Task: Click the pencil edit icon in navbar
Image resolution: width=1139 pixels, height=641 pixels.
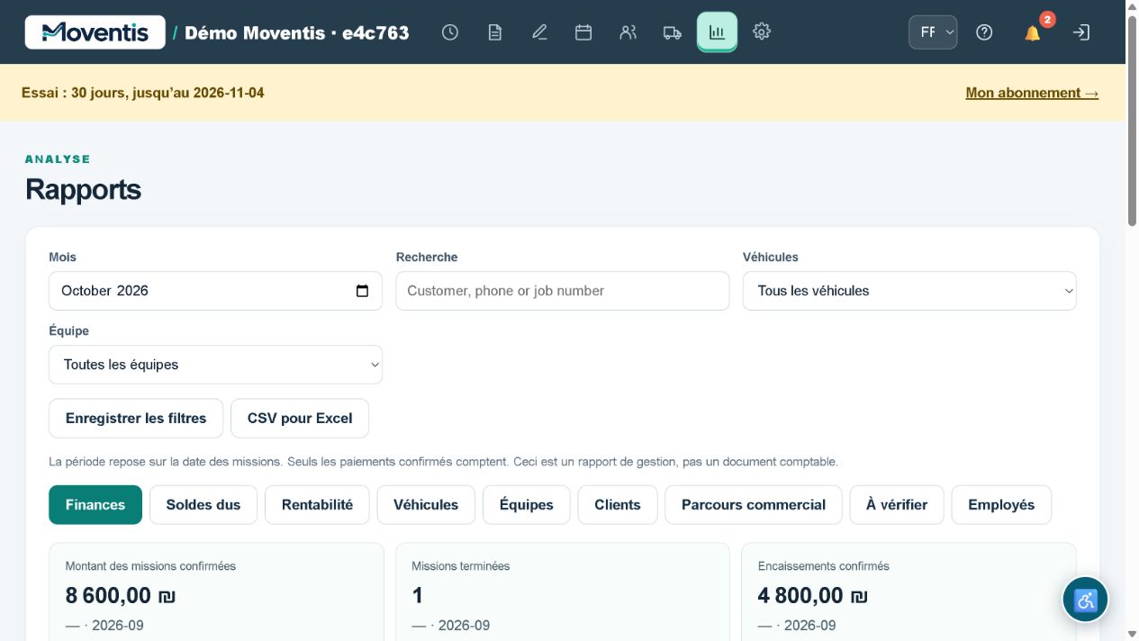Action: (539, 32)
